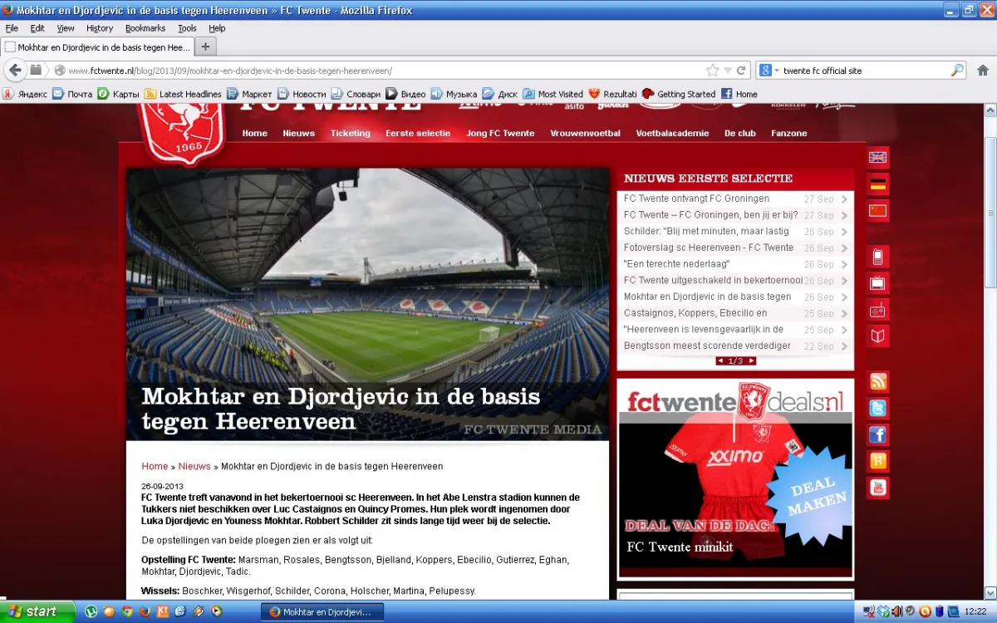The width and height of the screenshot is (997, 623).
Task: Open the History menu
Action: (100, 28)
